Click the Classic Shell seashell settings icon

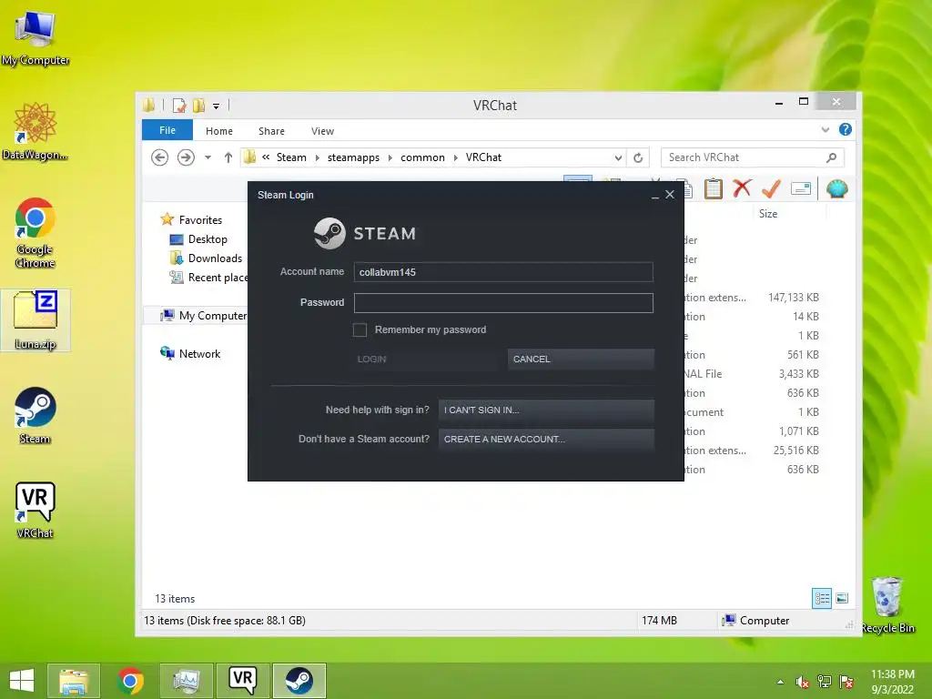click(837, 189)
